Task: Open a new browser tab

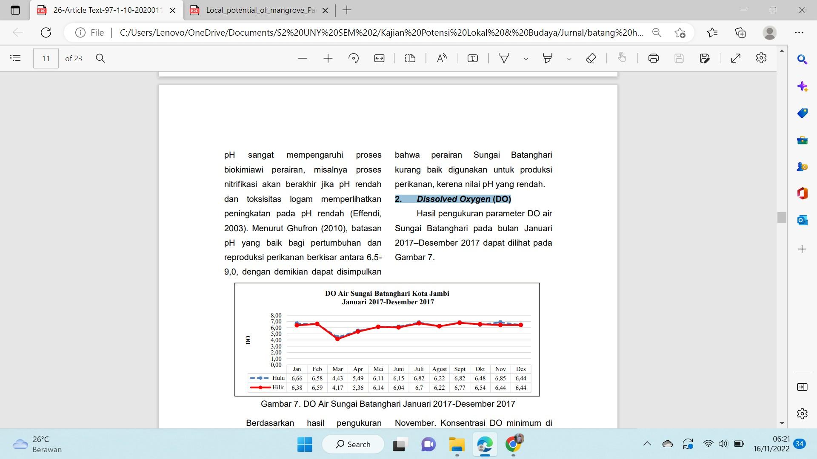Action: (x=347, y=10)
